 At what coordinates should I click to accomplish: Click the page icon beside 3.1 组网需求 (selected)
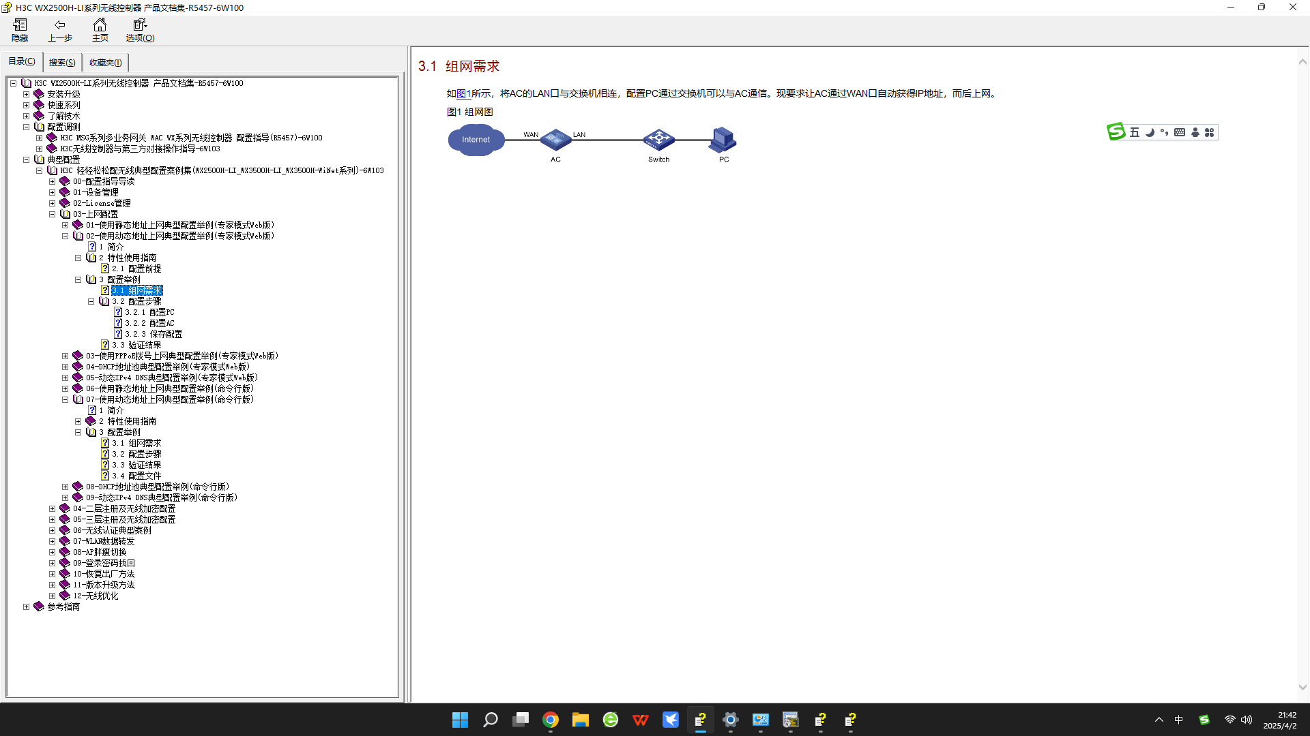tap(105, 290)
